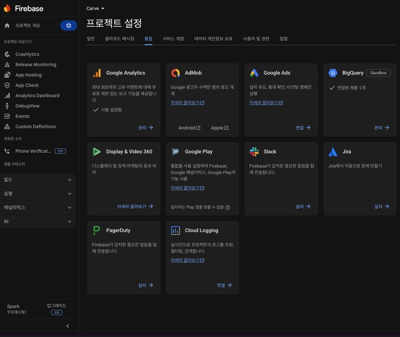Click the AdMob logo icon
This screenshot has width=400, height=337.
pos(175,73)
